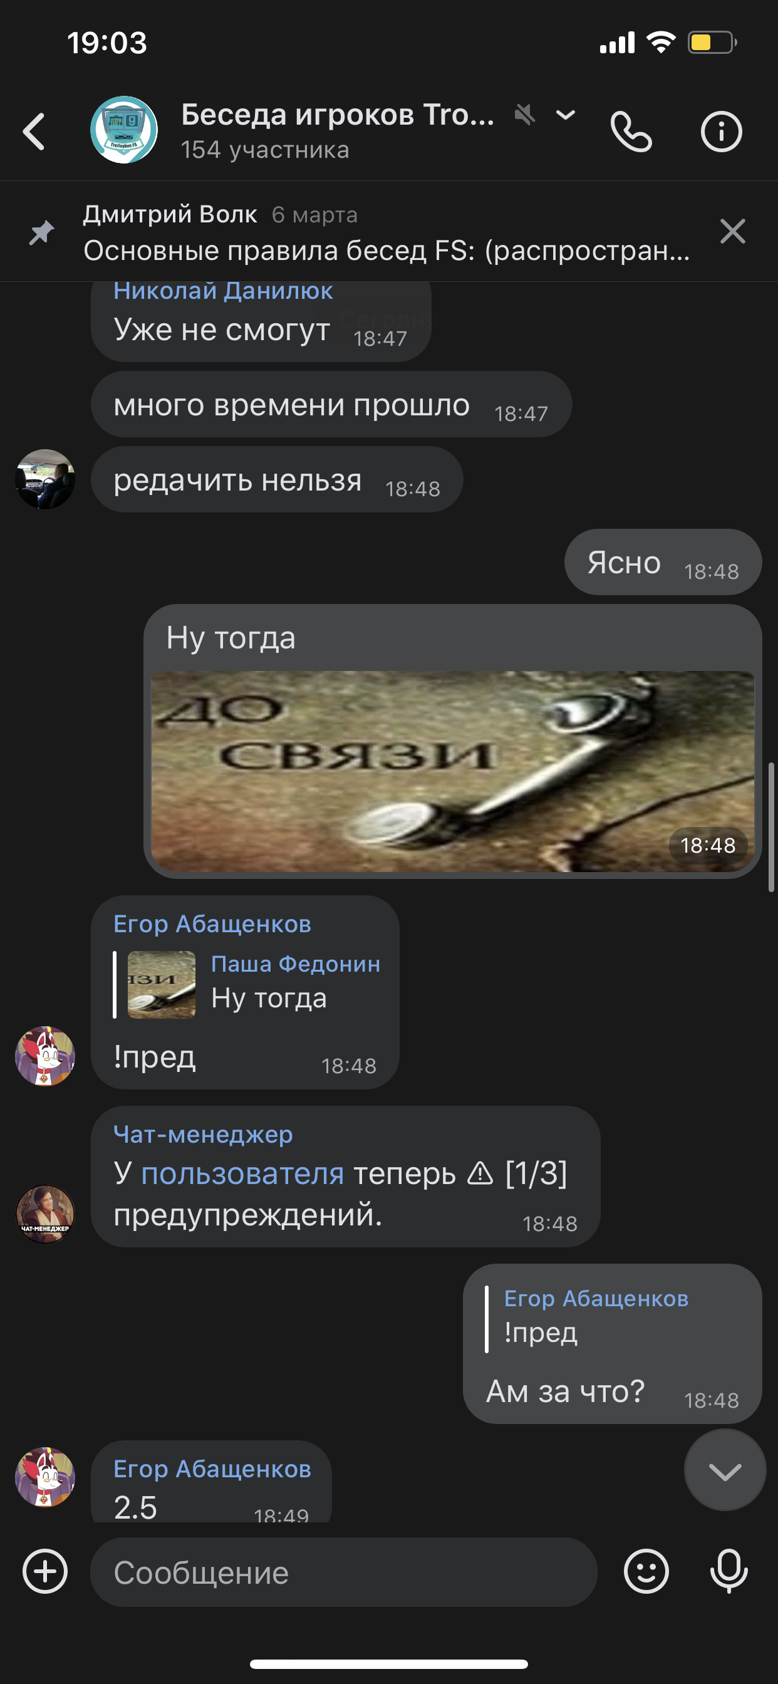Open the "До связи" telephone image
Viewport: 778px width, 1684px height.
452,771
